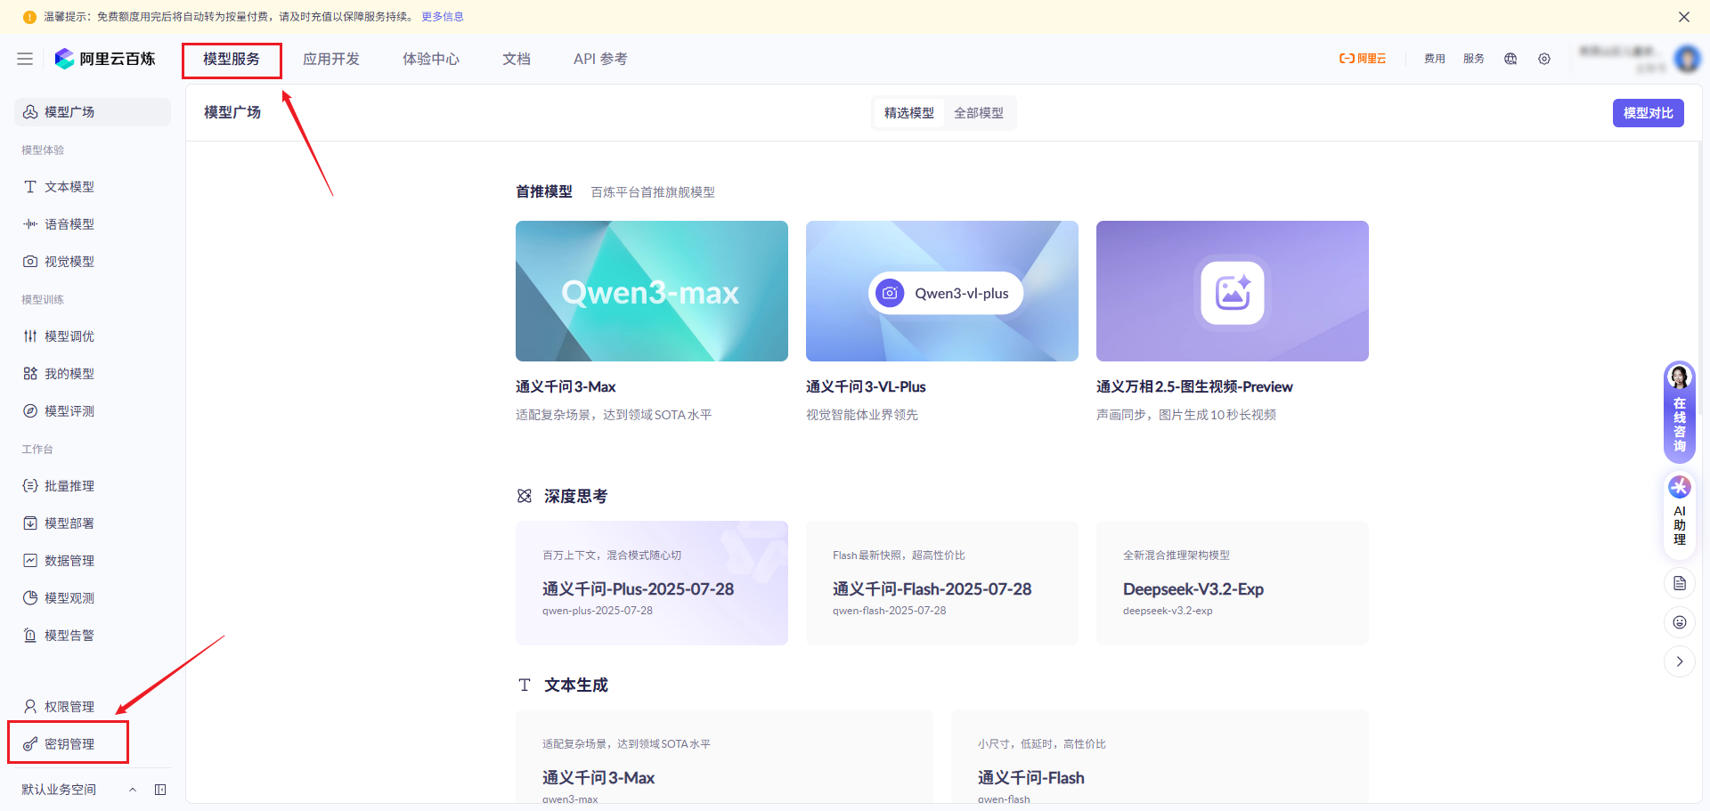Open the Qwen3-vl-plus banner thumbnail
The width and height of the screenshot is (1710, 811).
942,291
